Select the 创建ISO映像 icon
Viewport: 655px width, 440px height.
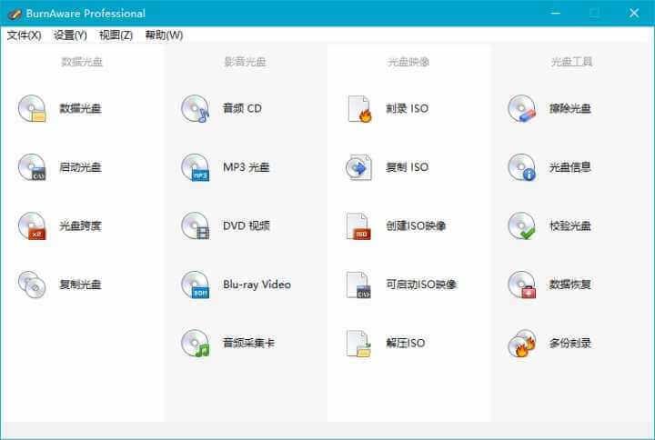(358, 225)
